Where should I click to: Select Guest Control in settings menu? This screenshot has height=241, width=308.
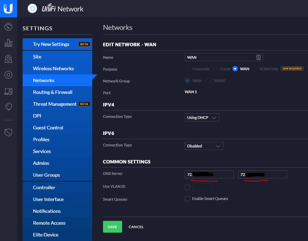click(x=48, y=128)
